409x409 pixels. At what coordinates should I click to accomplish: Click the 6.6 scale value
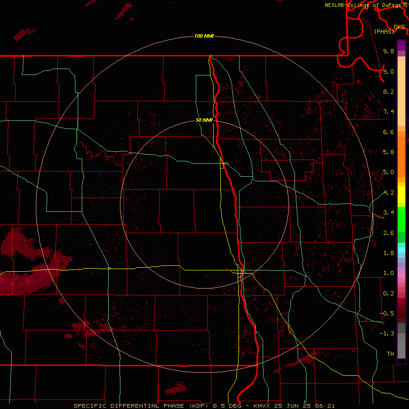pos(389,132)
